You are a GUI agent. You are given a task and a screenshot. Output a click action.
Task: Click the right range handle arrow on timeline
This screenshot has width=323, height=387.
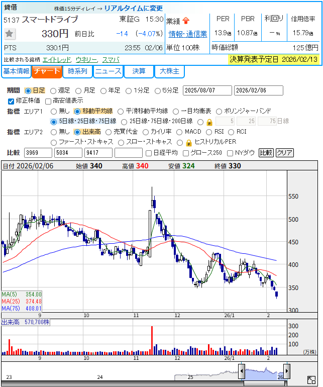(287, 371)
